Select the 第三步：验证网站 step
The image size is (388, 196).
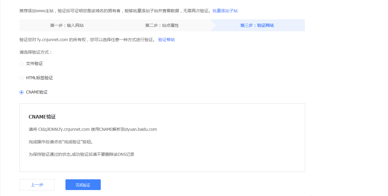pos(257,25)
